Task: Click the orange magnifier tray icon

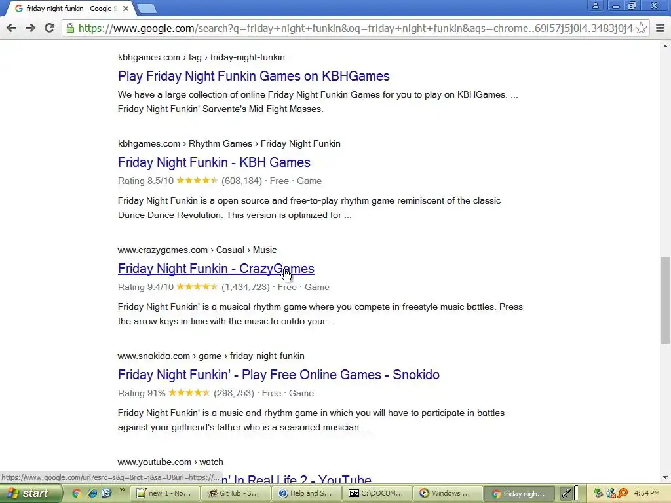Action: pyautogui.click(x=623, y=493)
